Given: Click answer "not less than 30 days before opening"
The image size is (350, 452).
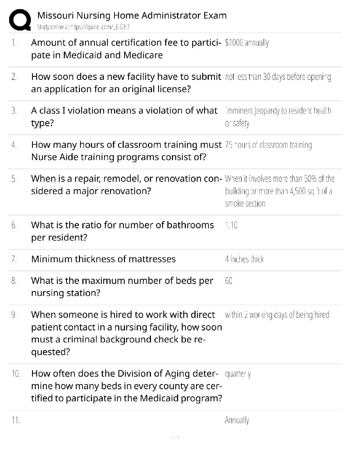Looking at the screenshot, I should pyautogui.click(x=278, y=77).
